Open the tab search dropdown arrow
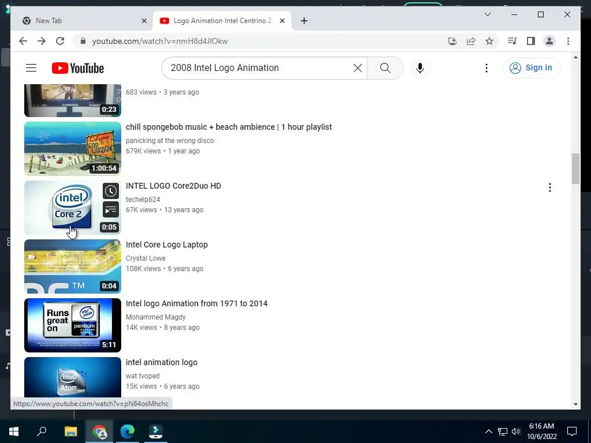The width and height of the screenshot is (591, 443). tap(487, 14)
